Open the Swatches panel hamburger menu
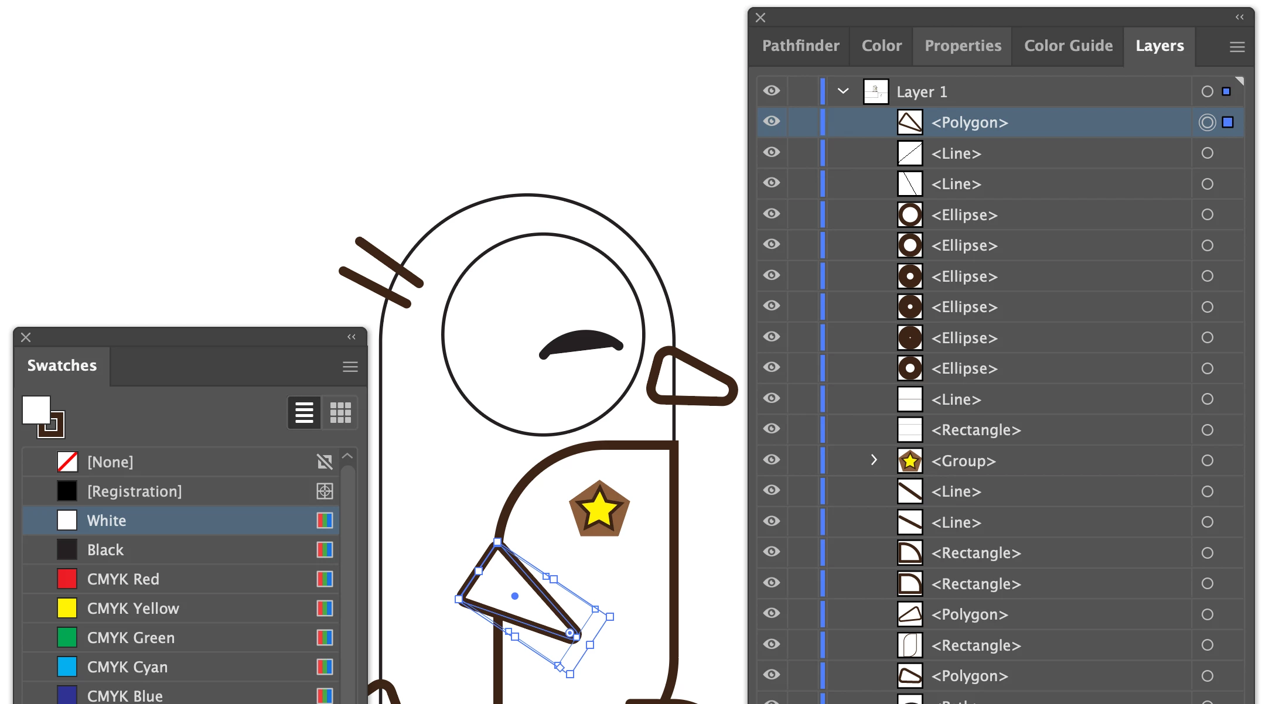 350,367
